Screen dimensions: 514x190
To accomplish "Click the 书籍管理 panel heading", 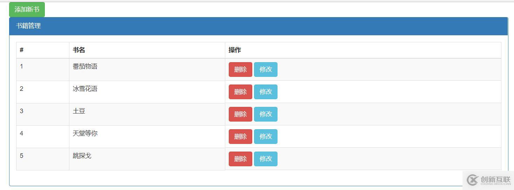I will [28, 26].
